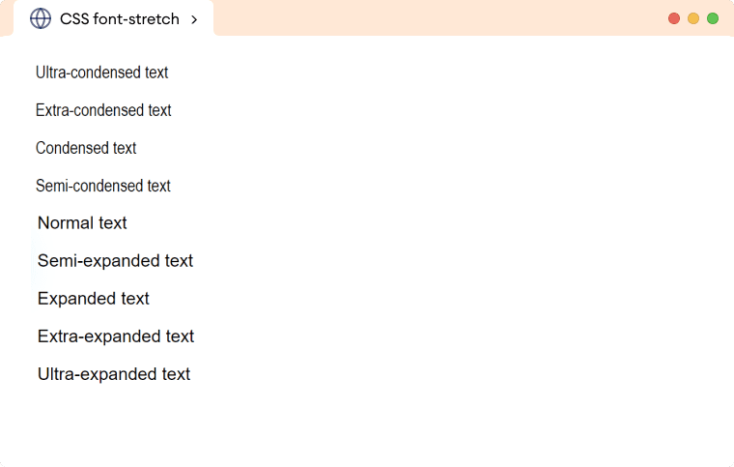Select the Semi-expanded text line

(x=115, y=261)
